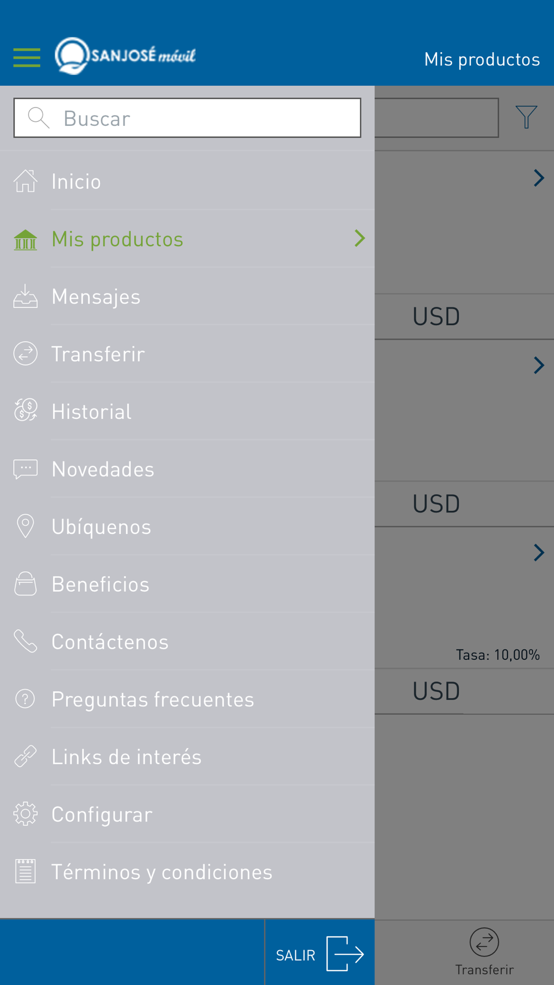The width and height of the screenshot is (554, 985).
Task: Click the shopping bag Beneficios icon
Action: [x=25, y=584]
